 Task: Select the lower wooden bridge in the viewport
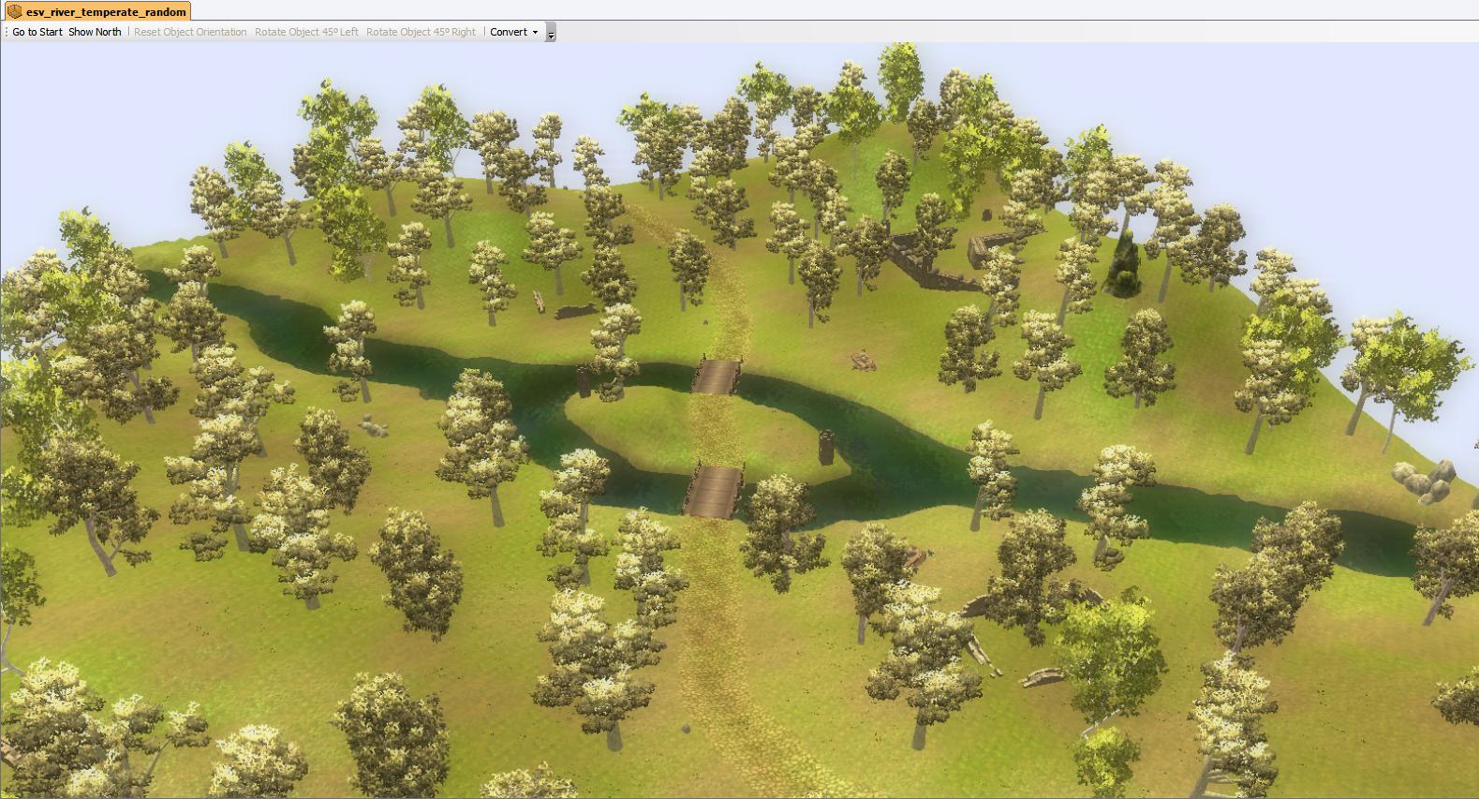[715, 489]
